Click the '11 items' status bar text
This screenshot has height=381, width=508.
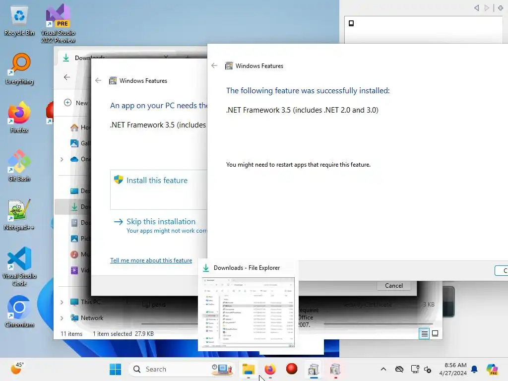71,334
